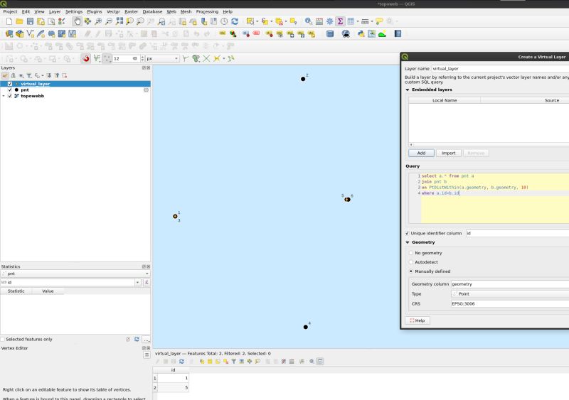The image size is (569, 400).
Task: Open the snapping units px dropdown
Action: pyautogui.click(x=162, y=58)
